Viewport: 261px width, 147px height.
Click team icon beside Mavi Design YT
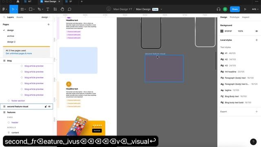(x=109, y=9)
